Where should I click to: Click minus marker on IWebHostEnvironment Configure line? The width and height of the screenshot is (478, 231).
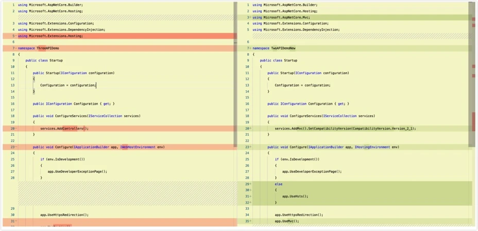coord(15,147)
